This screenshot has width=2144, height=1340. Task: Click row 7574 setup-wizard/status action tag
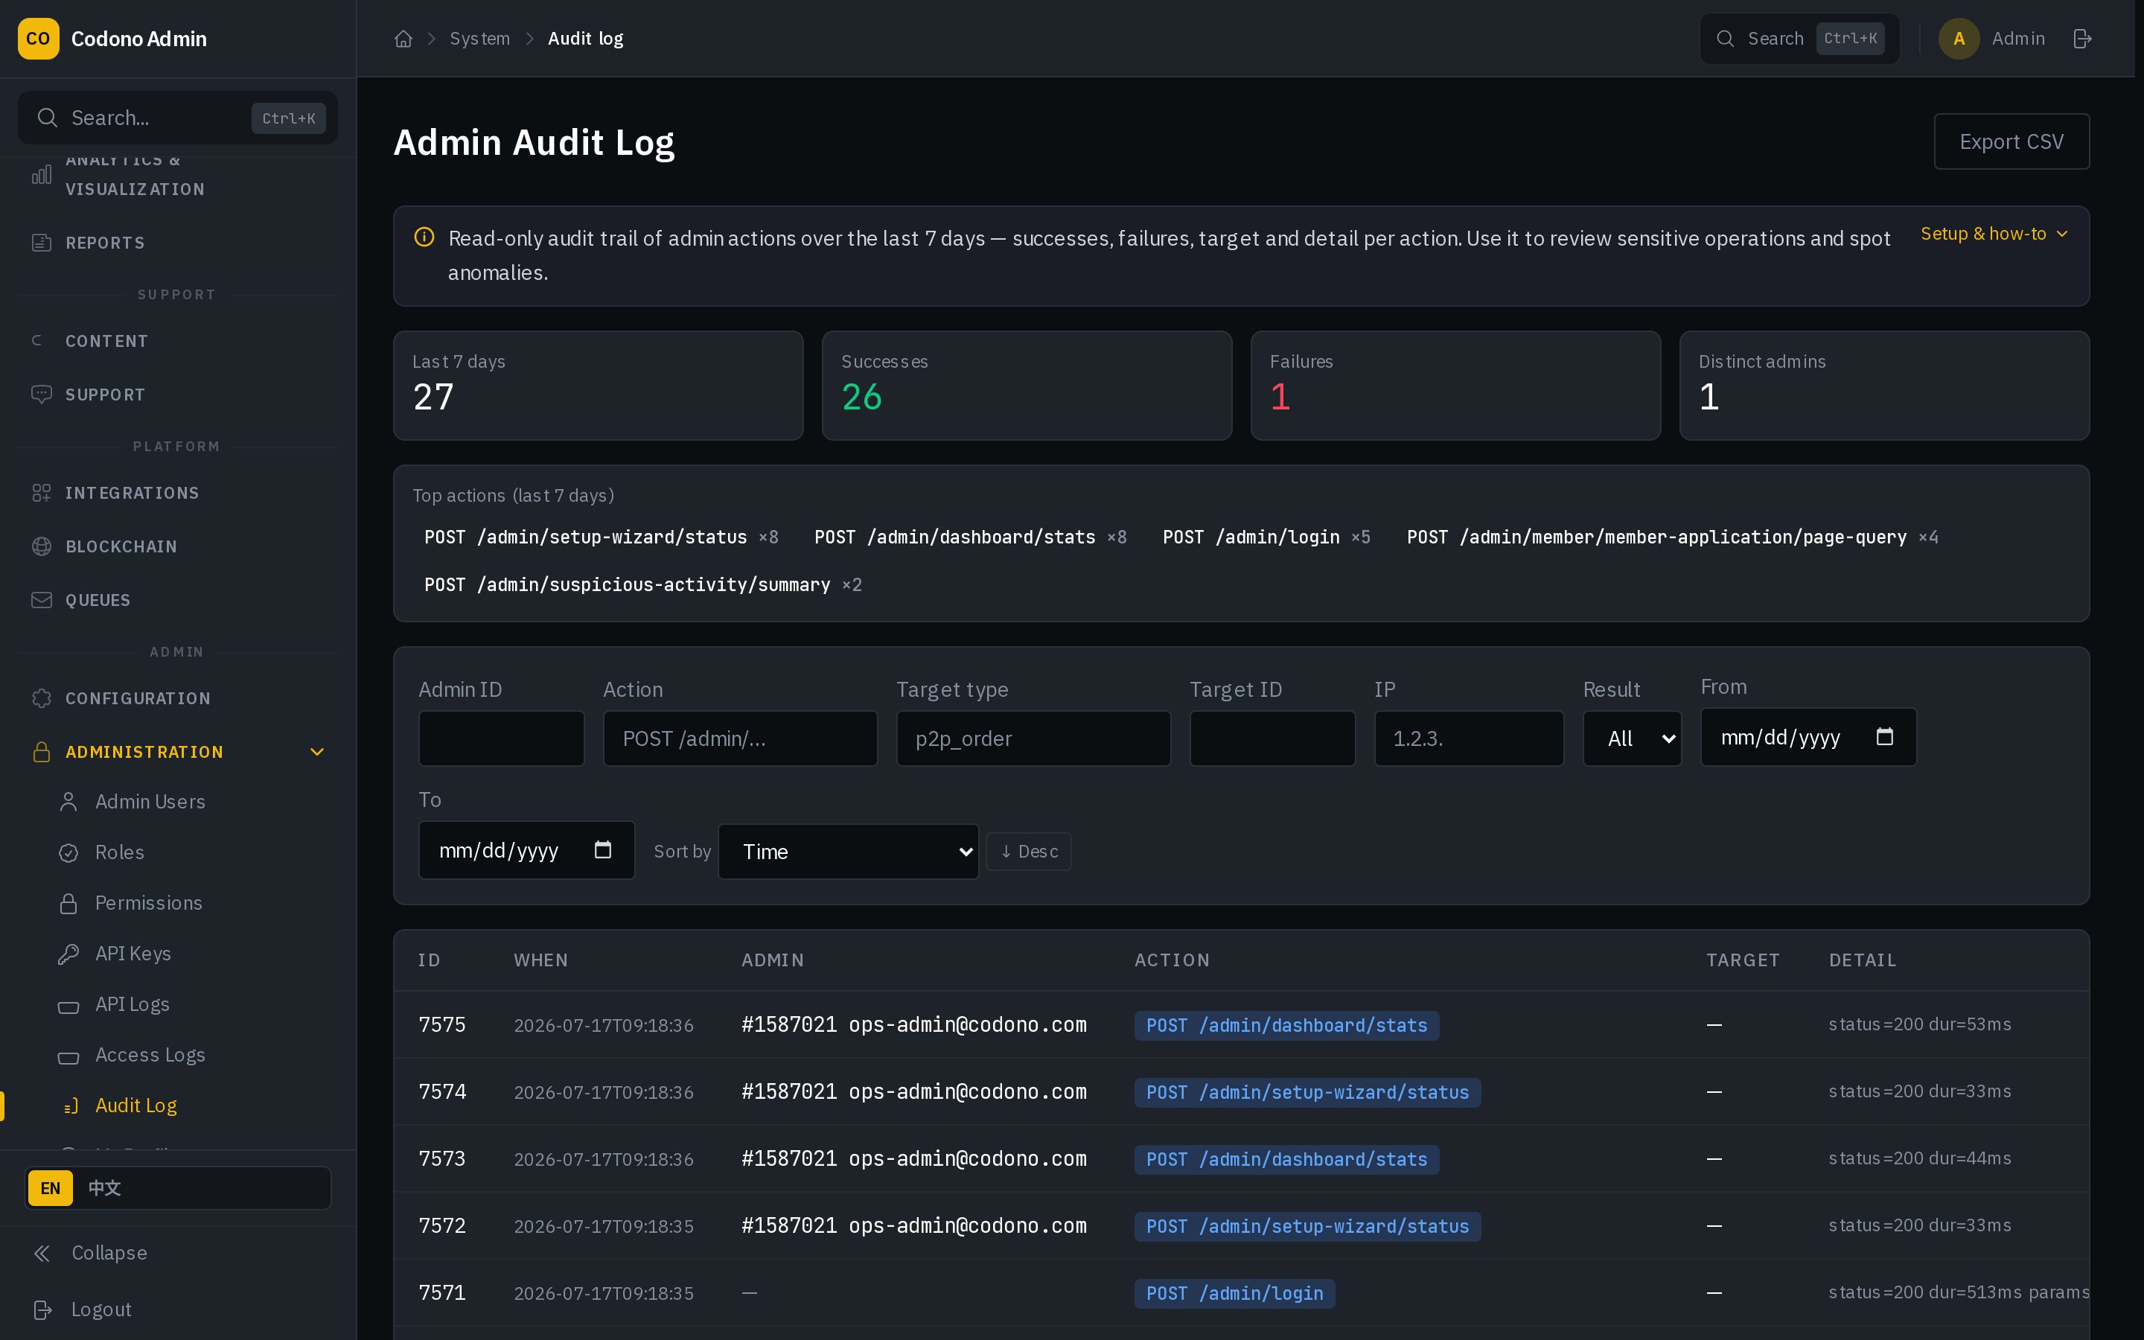(x=1306, y=1093)
